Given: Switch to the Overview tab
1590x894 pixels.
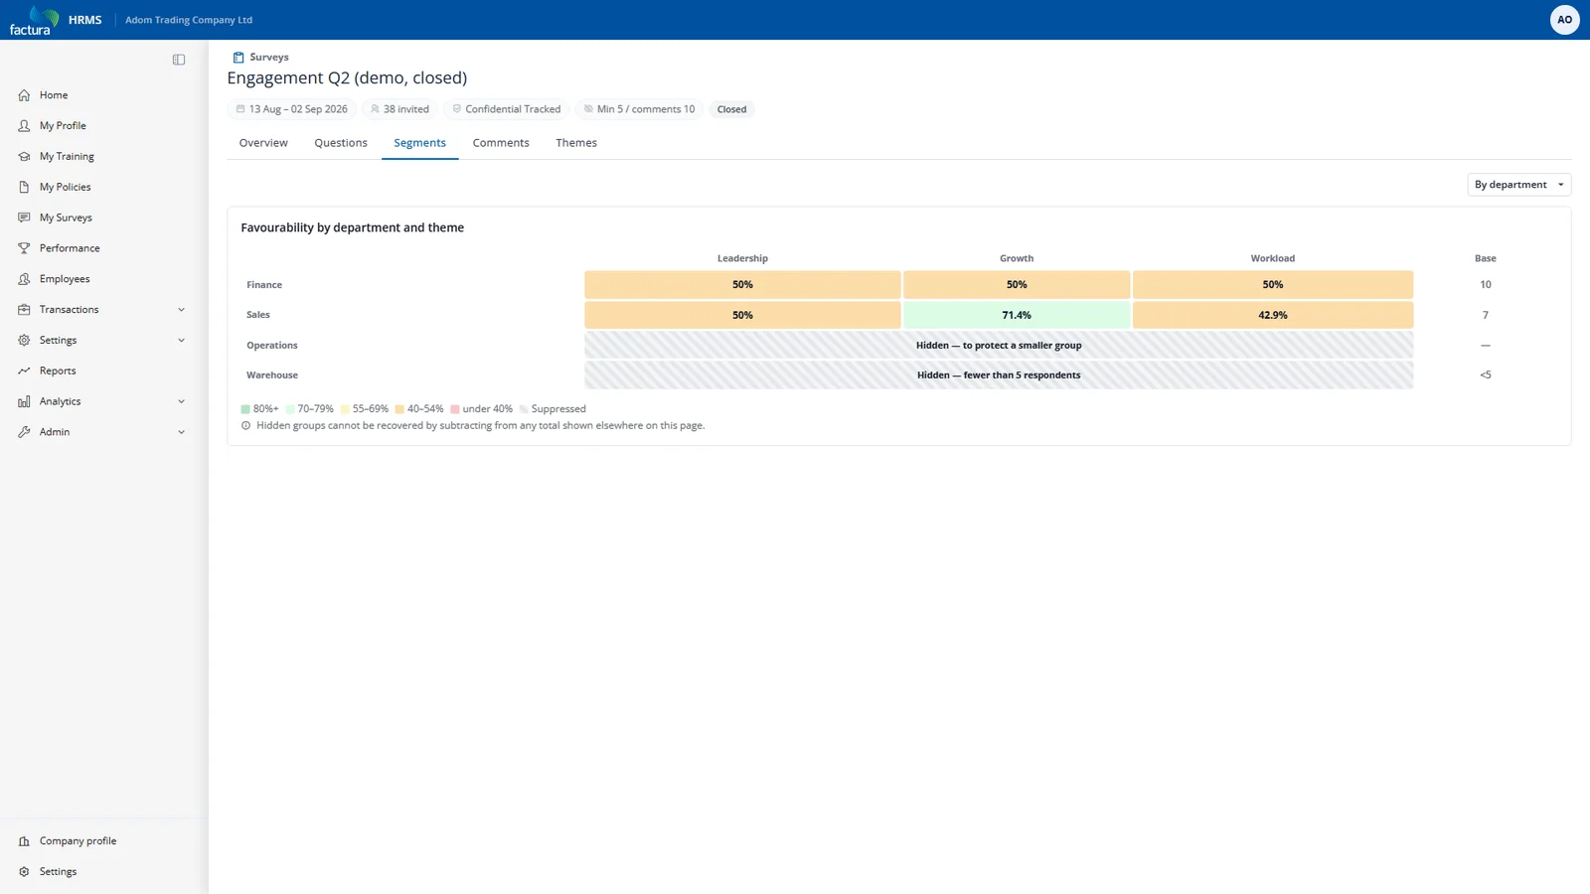Looking at the screenshot, I should tap(263, 143).
